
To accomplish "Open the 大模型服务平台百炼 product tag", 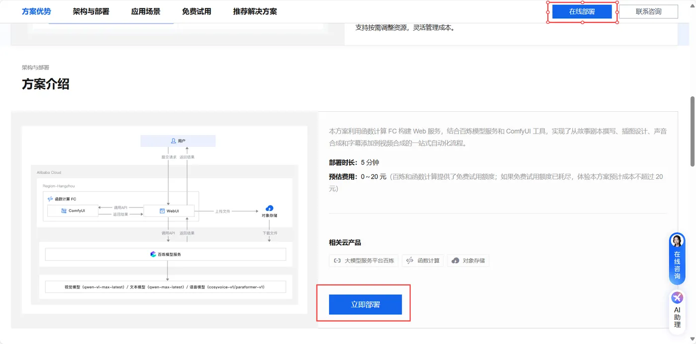I will pyautogui.click(x=363, y=261).
